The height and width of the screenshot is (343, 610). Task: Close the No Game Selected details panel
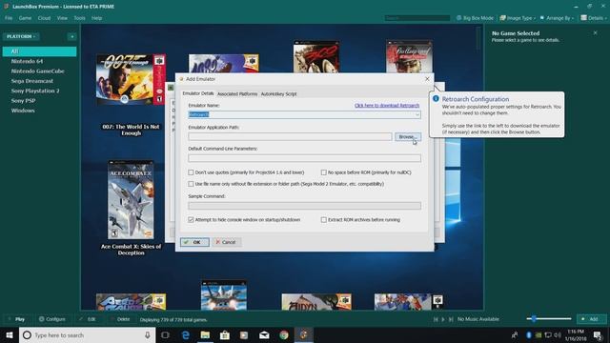[595, 33]
